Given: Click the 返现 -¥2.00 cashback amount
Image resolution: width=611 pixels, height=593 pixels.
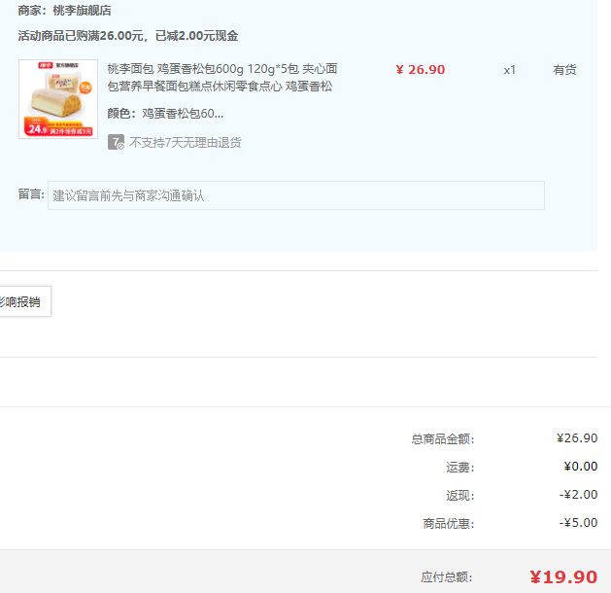Looking at the screenshot, I should (578, 495).
